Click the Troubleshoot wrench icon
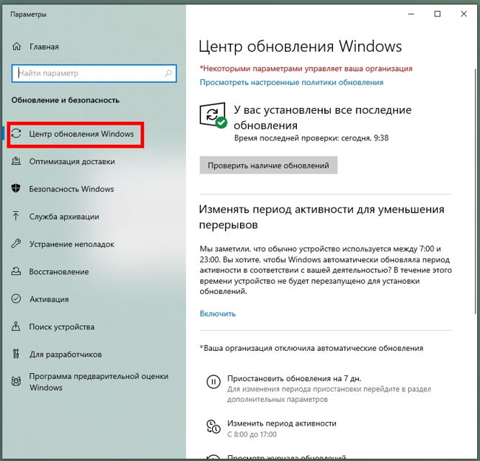 coord(16,244)
